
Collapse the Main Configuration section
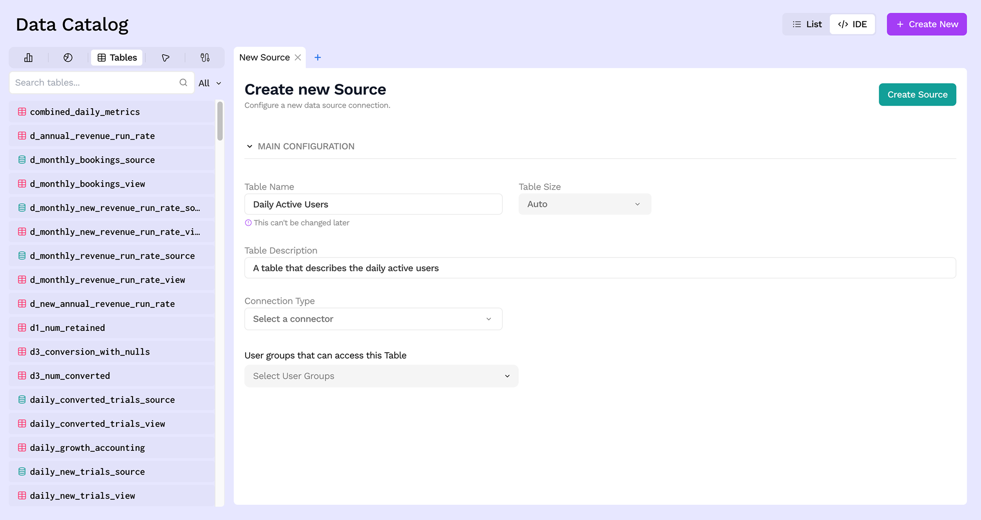coord(250,147)
